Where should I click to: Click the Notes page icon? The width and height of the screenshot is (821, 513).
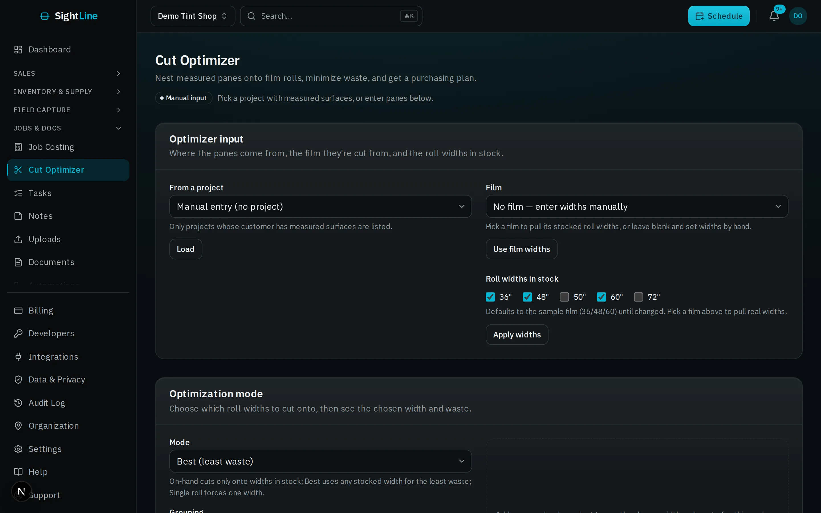coord(18,216)
